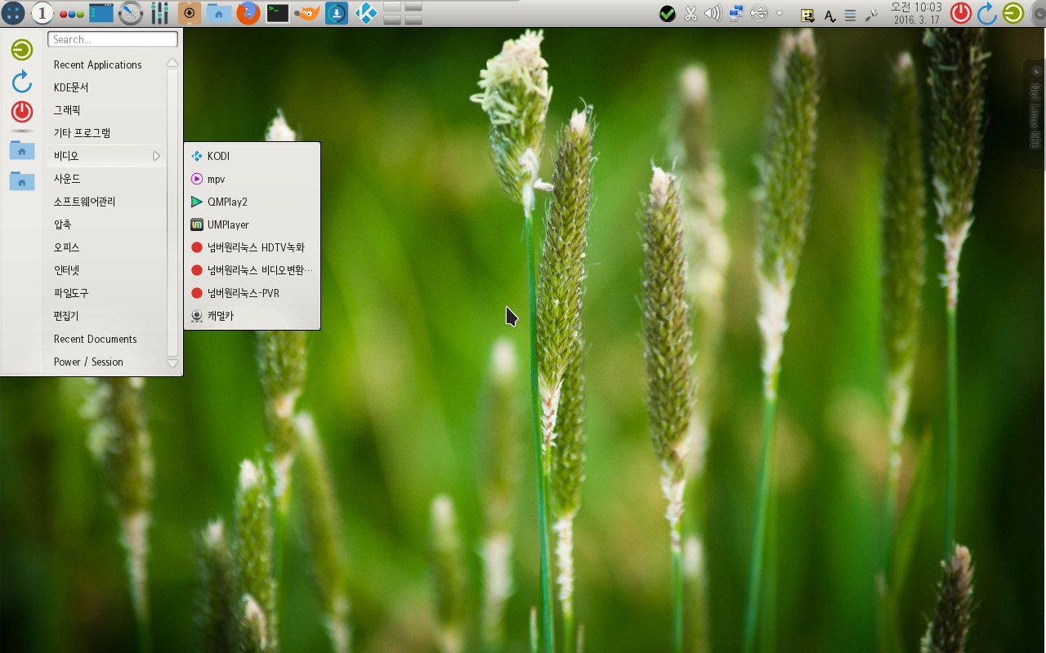Click the menu scroll-down arrow
The height and width of the screenshot is (653, 1046).
(172, 363)
